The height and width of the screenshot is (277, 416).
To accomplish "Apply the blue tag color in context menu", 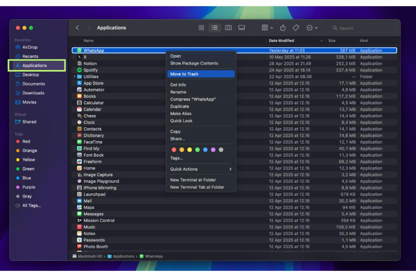I will click(205, 150).
